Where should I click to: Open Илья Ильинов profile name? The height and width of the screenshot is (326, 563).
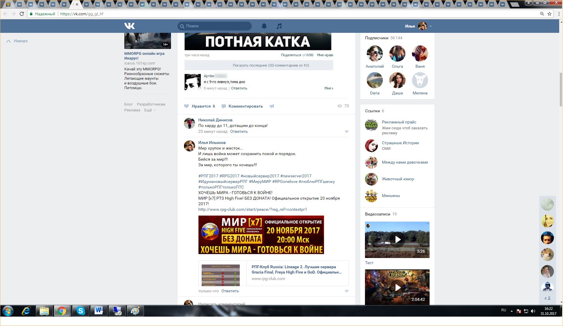[212, 142]
